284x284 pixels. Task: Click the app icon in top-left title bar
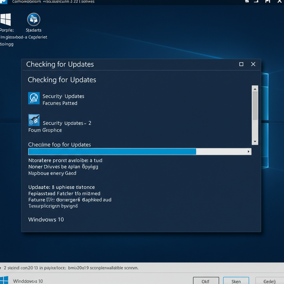coord(3,2)
